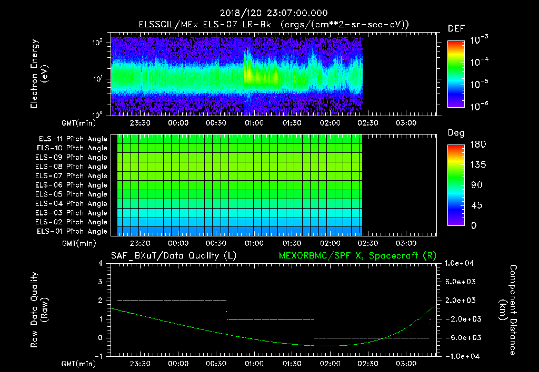Viewport: 539px width, 372px height.
Task: Click the GMT(min) label under the spectrogram
Action: (x=79, y=123)
